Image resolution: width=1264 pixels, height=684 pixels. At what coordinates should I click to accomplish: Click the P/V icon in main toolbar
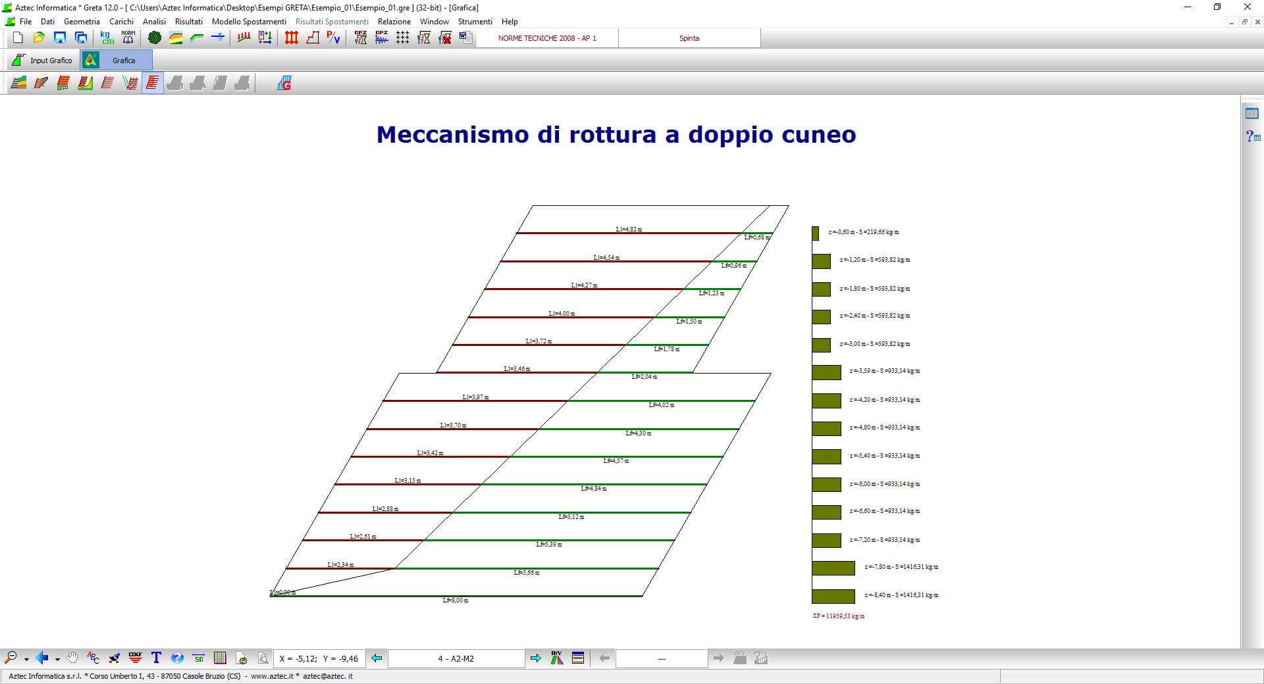(334, 38)
